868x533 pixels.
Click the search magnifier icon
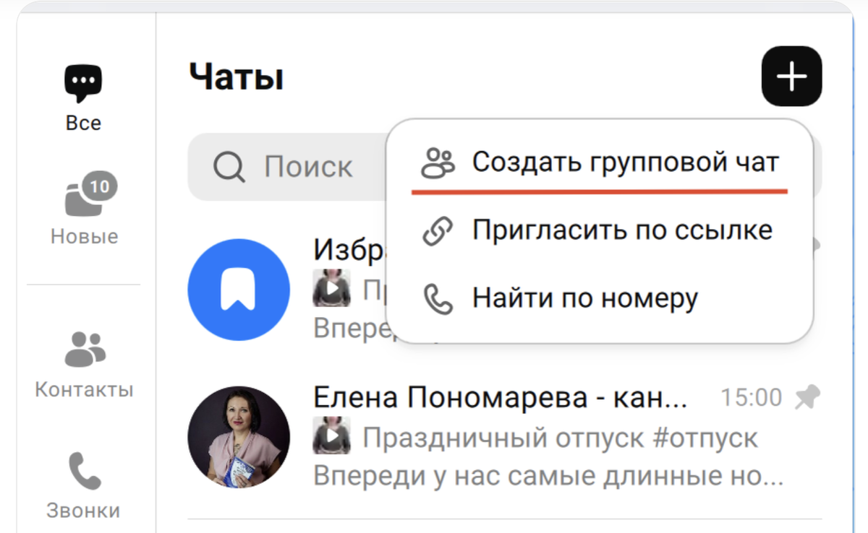(229, 167)
